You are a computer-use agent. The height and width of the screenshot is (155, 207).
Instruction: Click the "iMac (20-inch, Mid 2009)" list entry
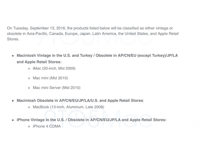[x=54, y=68]
